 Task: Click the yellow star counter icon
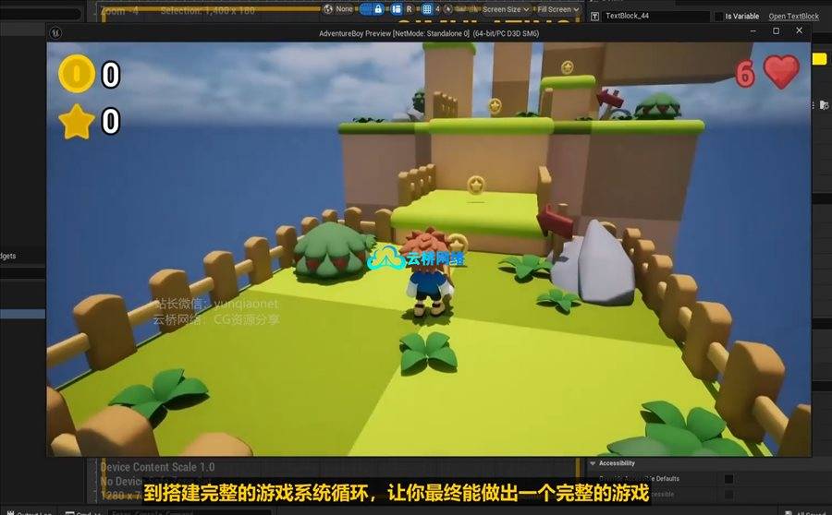click(x=76, y=121)
